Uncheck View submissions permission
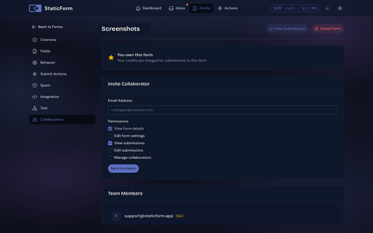 110,143
